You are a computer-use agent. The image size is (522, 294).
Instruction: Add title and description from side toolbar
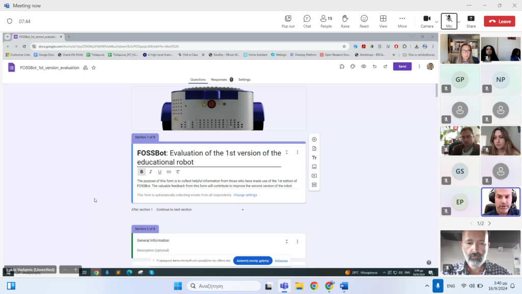coord(314,158)
